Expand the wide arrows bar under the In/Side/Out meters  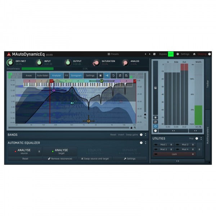point(173,131)
